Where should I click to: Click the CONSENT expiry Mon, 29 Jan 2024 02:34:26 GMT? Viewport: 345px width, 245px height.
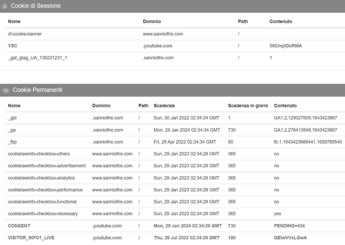pos(188,226)
